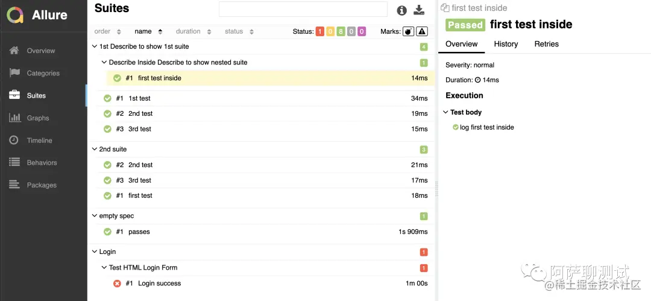Select the 'first test inside' test row
651x301 pixels.
(270, 78)
